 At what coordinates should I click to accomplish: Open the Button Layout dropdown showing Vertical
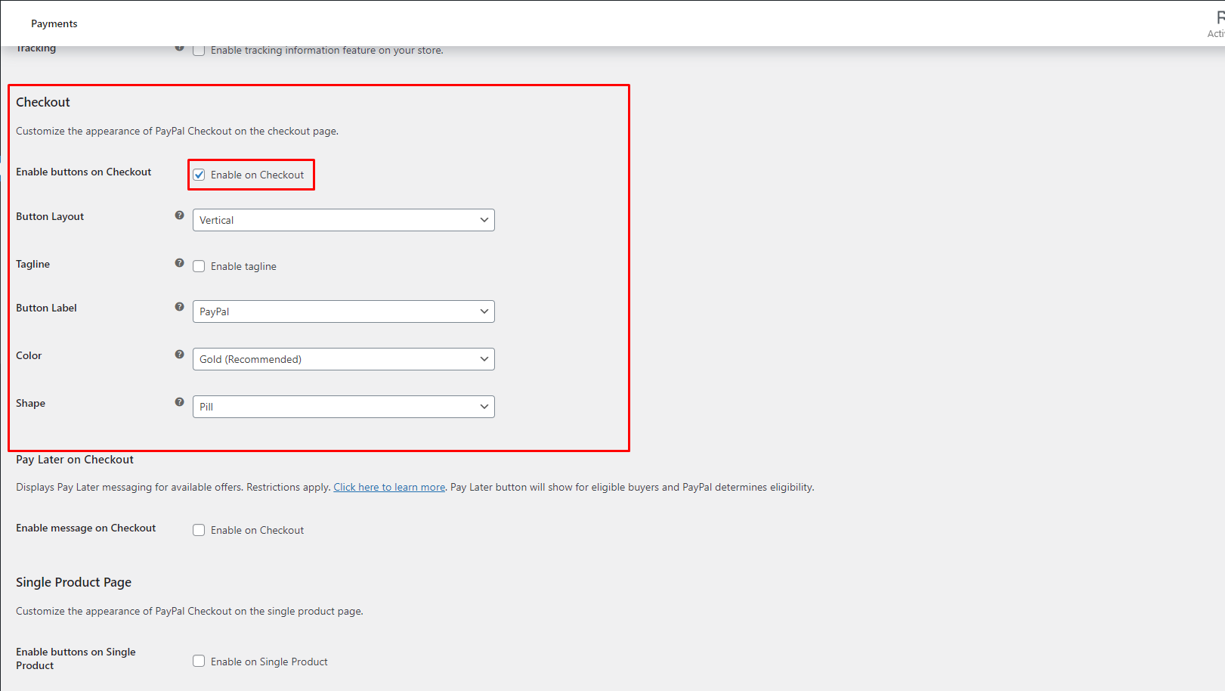click(344, 220)
